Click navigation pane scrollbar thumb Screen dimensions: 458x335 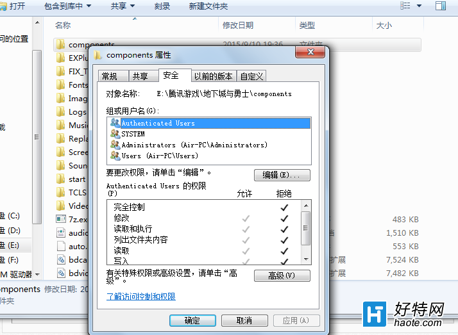pos(37,137)
